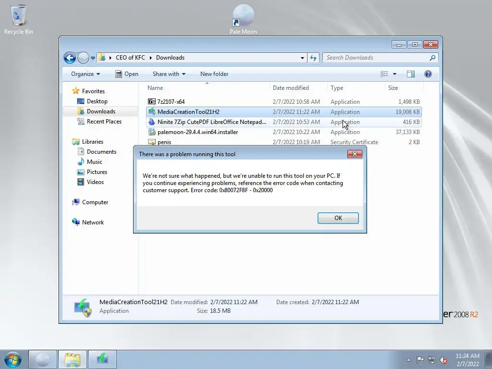Maximize the Explorer window
The width and height of the screenshot is (492, 369).
coord(415,45)
